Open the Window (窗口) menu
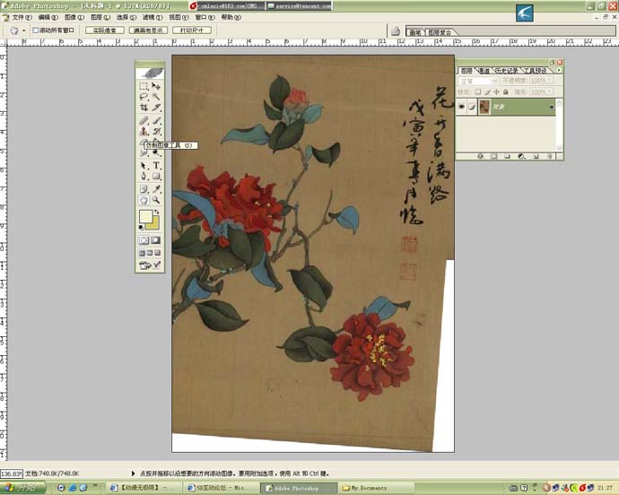The image size is (619, 495). point(205,17)
